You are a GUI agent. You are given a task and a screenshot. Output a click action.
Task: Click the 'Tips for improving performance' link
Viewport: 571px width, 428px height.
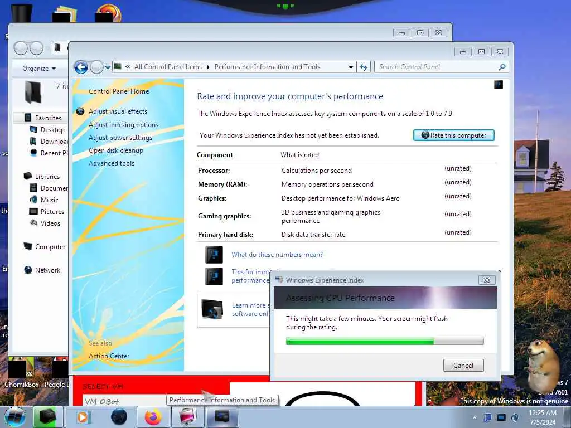coord(250,276)
